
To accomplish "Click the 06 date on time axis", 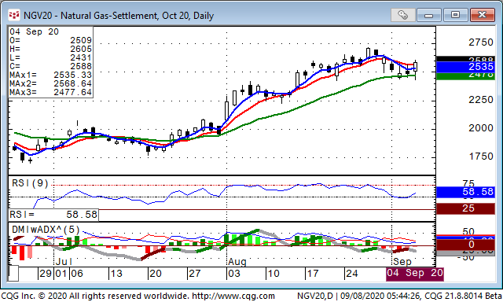I will coord(77,274).
